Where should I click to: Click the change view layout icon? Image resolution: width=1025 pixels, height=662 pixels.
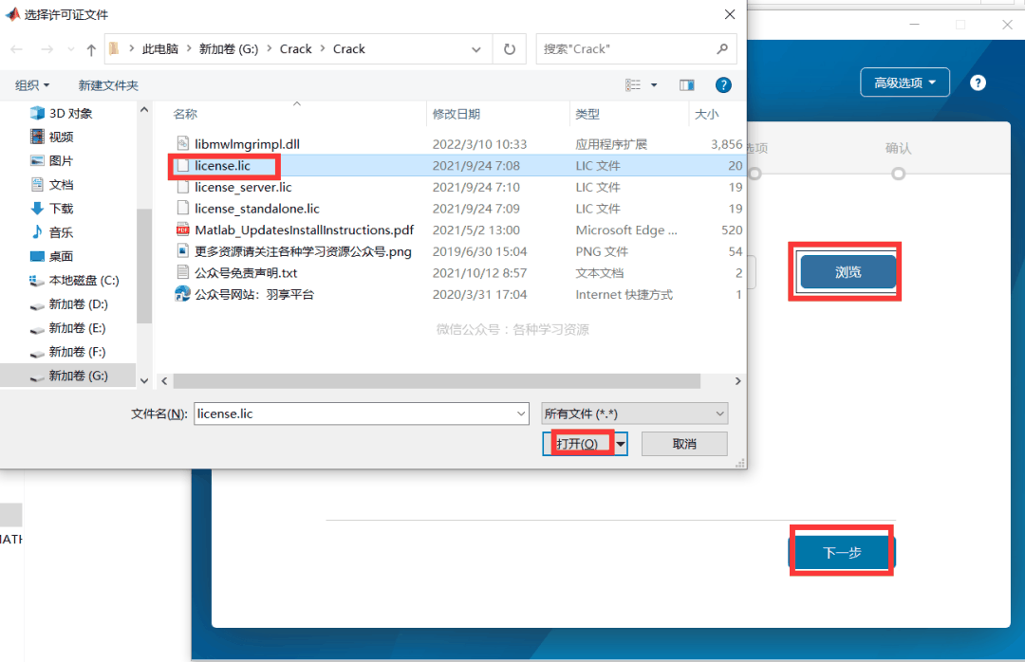coord(633,85)
